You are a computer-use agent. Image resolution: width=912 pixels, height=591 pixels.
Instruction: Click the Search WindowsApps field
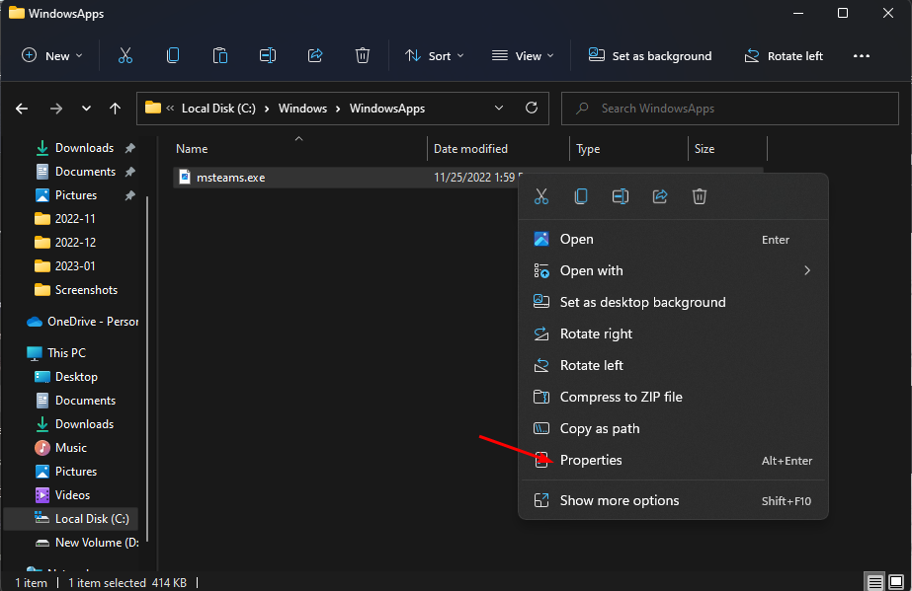pos(730,109)
